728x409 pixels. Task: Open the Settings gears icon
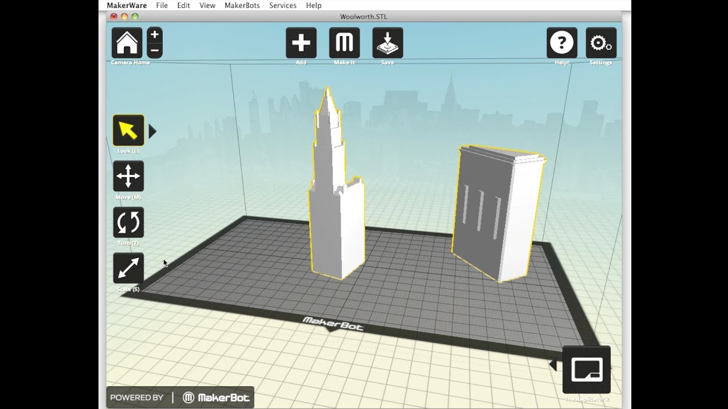click(601, 43)
